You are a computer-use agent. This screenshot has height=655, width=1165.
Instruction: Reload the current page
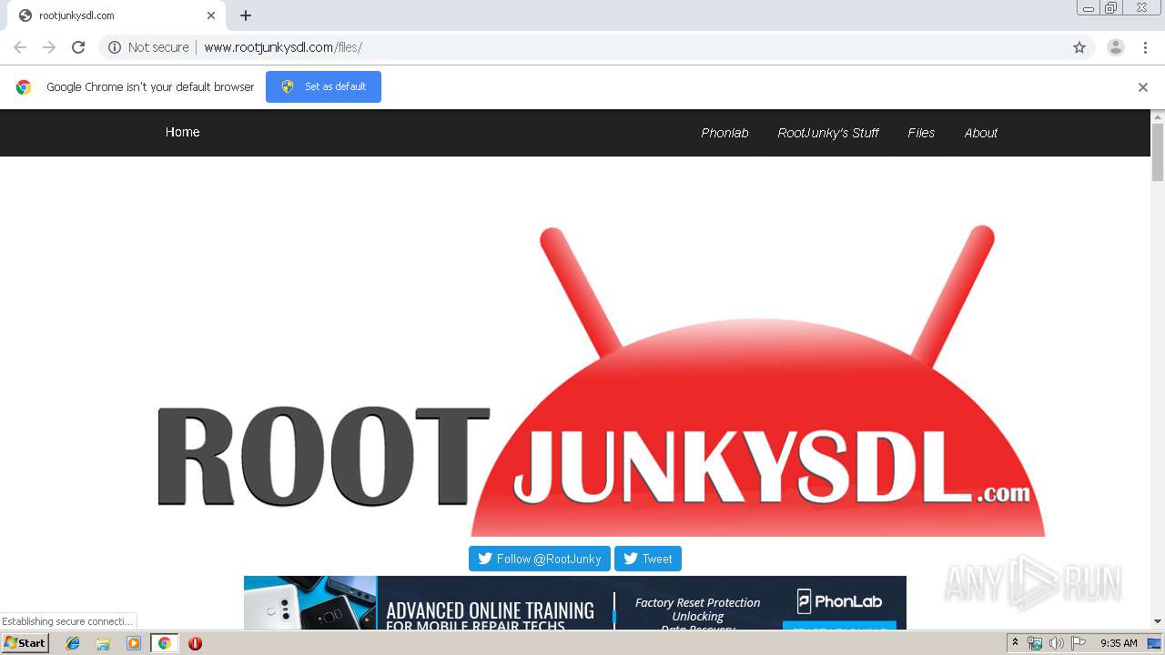tap(78, 47)
